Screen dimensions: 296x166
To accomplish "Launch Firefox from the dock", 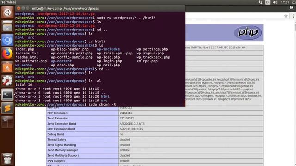I will pos(7,53).
